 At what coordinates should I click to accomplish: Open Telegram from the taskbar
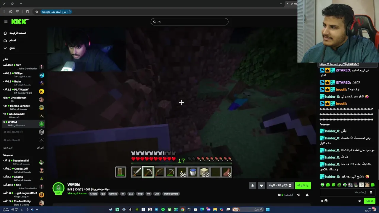coord(156,209)
